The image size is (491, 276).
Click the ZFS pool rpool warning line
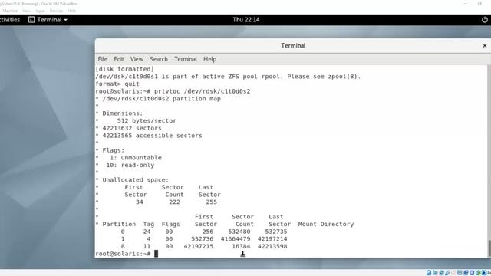coord(228,77)
